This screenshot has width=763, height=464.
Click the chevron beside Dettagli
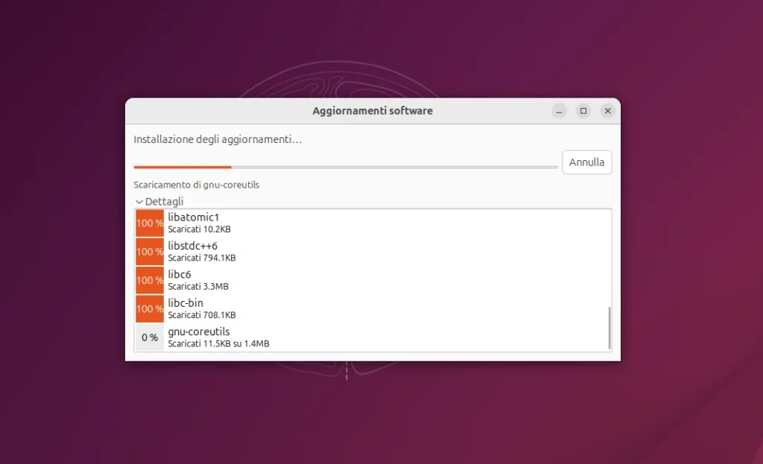[x=139, y=201]
